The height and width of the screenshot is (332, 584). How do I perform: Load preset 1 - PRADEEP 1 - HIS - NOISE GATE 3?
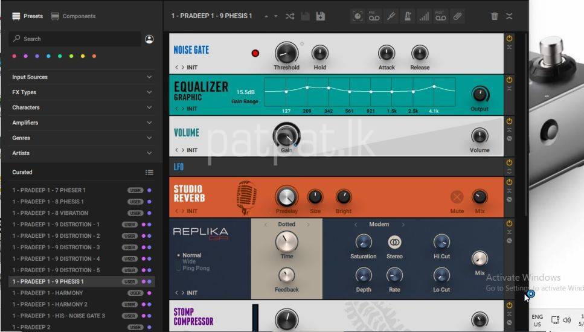(82, 316)
